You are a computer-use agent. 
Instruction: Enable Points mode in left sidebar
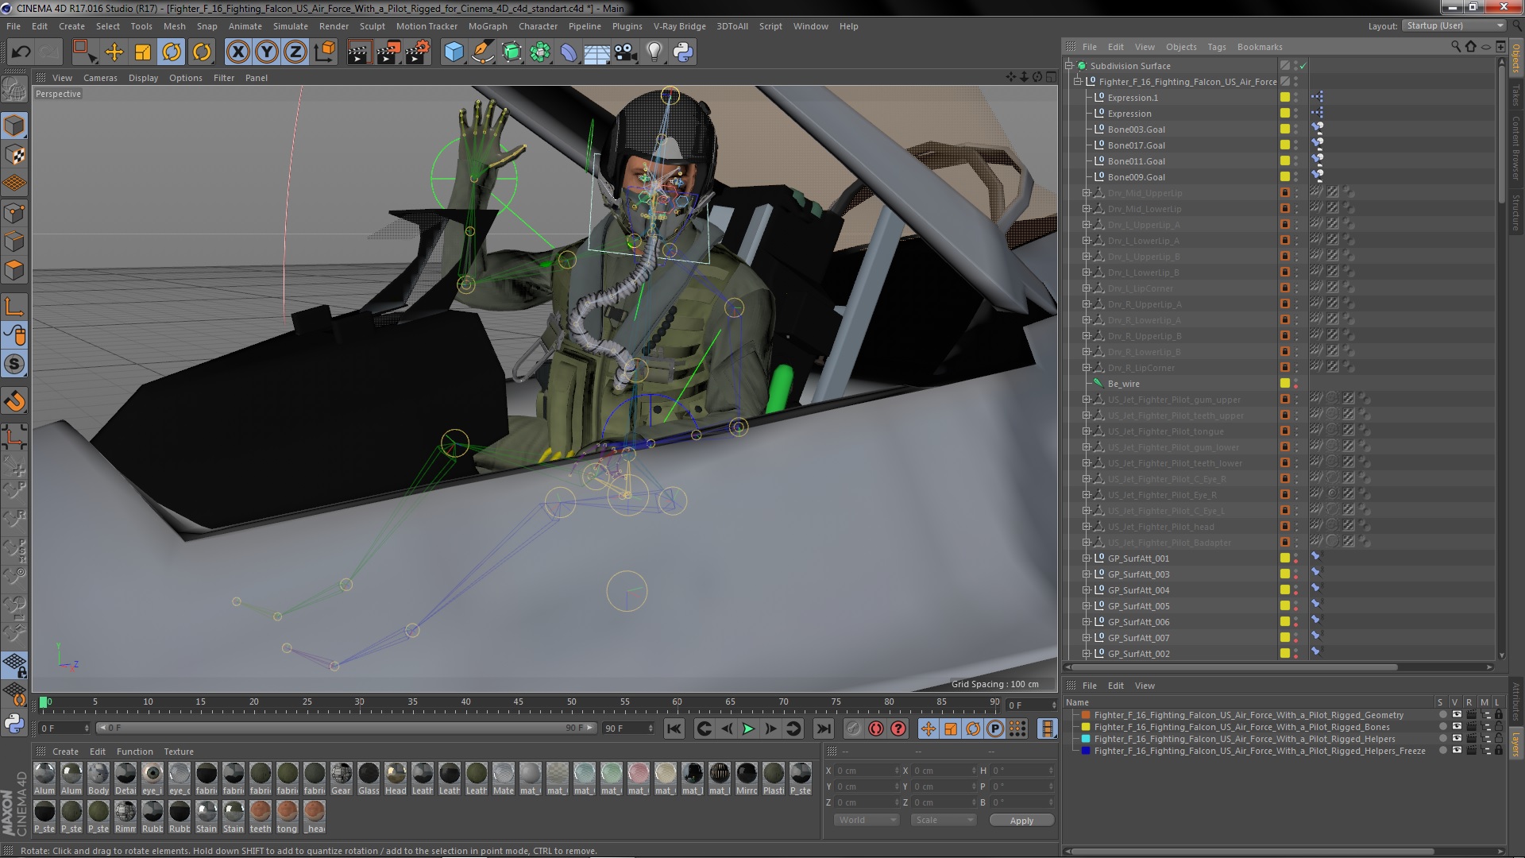pos(14,213)
